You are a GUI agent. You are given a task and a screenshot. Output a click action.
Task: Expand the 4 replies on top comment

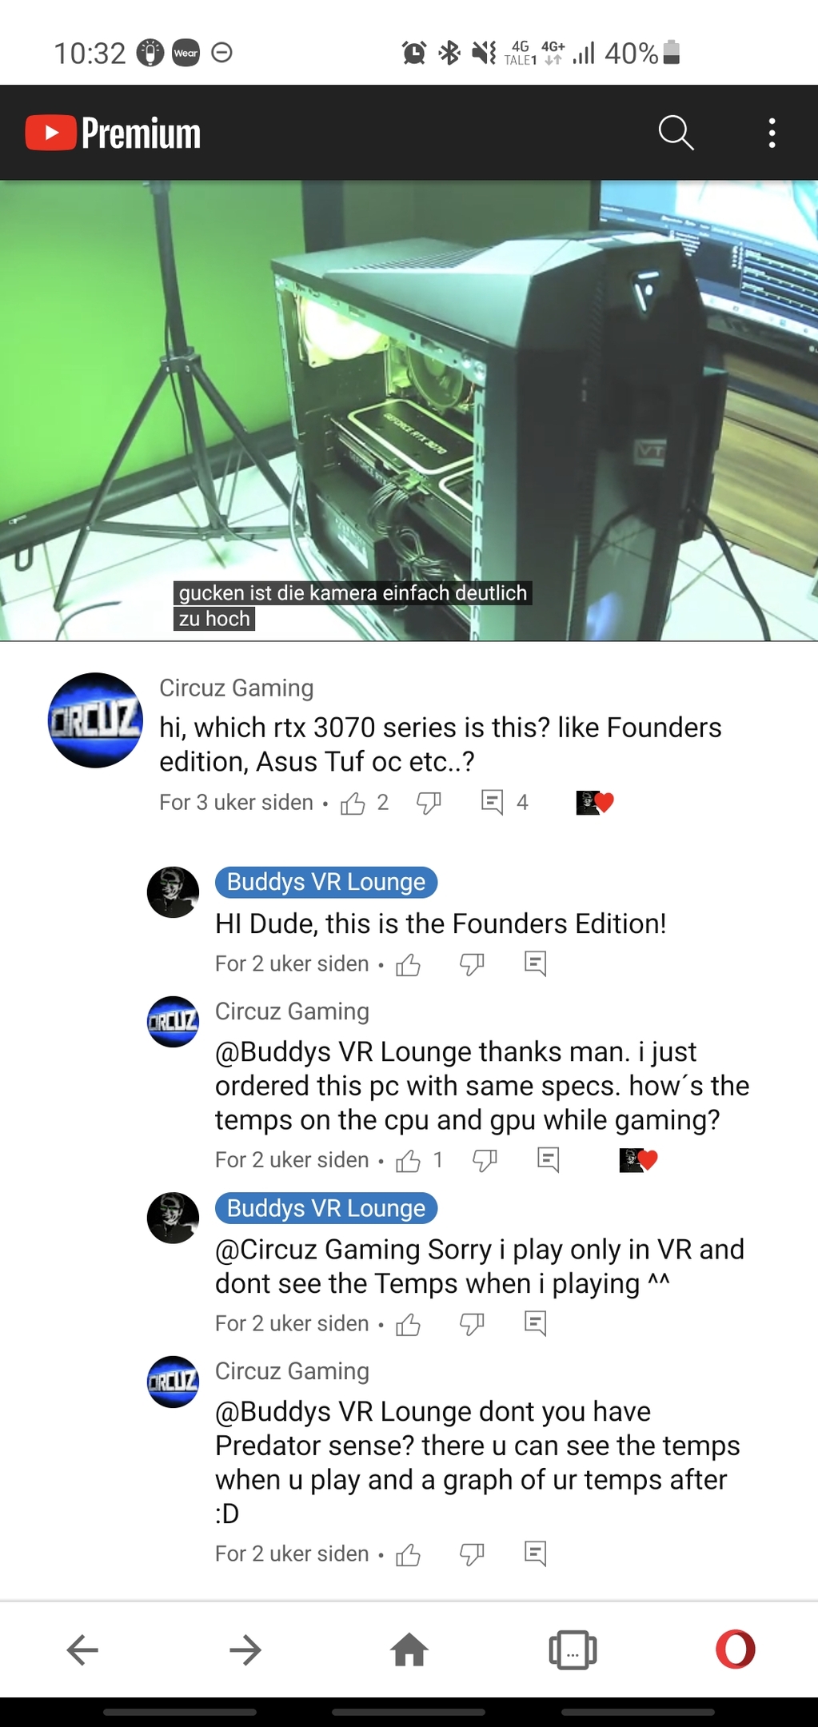click(x=505, y=803)
